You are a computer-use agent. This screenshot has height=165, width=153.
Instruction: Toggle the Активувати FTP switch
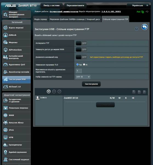coord(81,43)
